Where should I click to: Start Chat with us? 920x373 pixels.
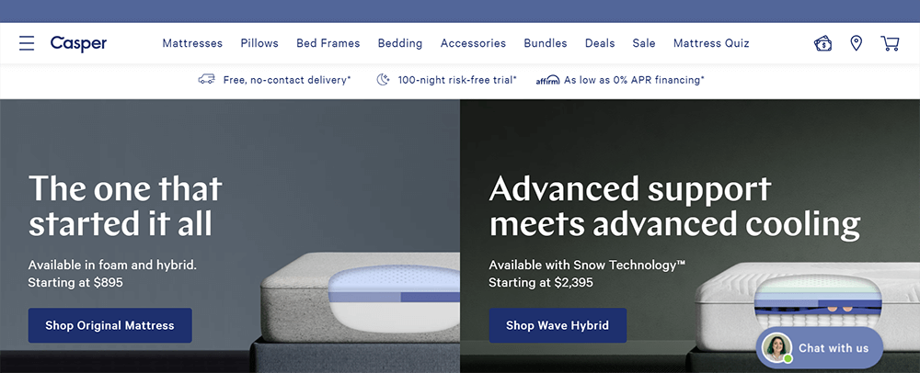819,348
